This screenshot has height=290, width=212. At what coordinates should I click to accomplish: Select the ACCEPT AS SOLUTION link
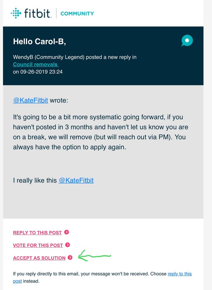(39, 258)
